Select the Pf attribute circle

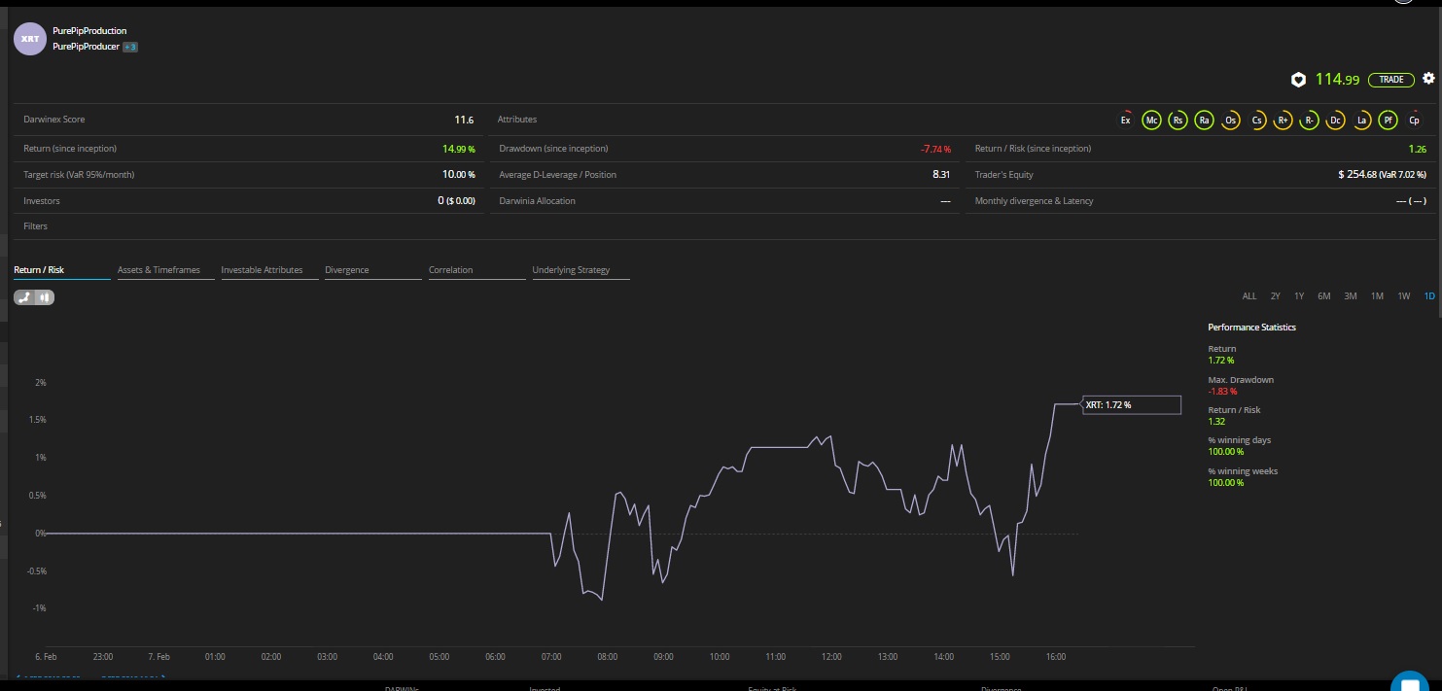(x=1389, y=120)
